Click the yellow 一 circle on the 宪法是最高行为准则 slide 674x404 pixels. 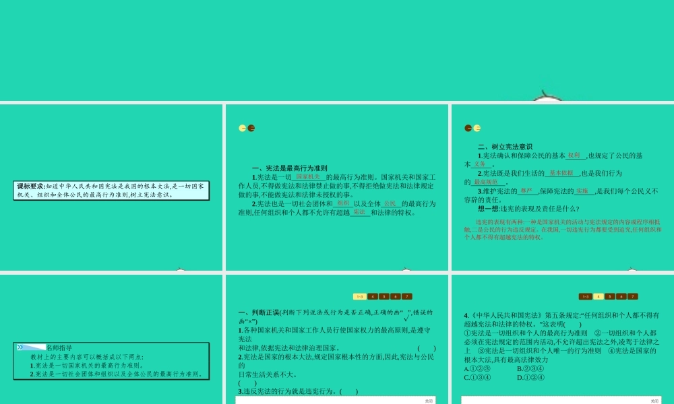click(x=243, y=128)
